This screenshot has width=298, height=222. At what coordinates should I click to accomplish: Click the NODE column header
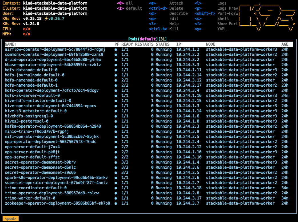211,44
